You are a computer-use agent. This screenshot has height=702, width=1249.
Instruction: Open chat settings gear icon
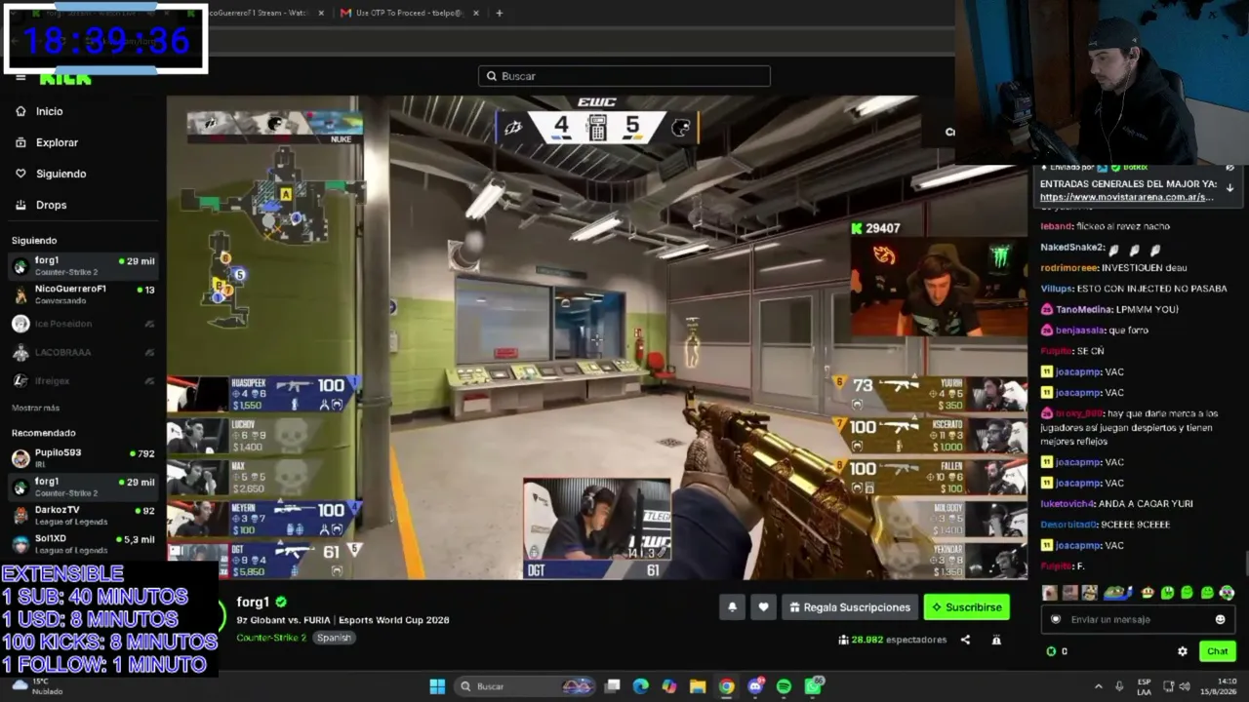pyautogui.click(x=1183, y=651)
